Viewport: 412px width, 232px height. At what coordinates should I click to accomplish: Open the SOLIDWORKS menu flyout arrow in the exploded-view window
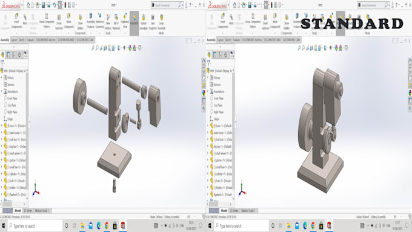pyautogui.click(x=22, y=5)
